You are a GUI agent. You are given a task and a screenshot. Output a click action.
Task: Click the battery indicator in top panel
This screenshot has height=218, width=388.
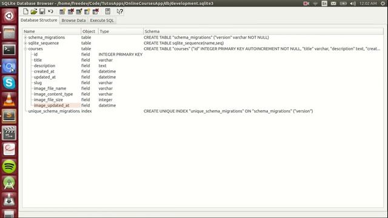pos(343,4)
